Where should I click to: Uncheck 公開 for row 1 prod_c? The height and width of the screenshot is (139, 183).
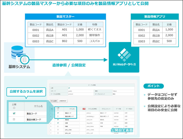click(58, 113)
